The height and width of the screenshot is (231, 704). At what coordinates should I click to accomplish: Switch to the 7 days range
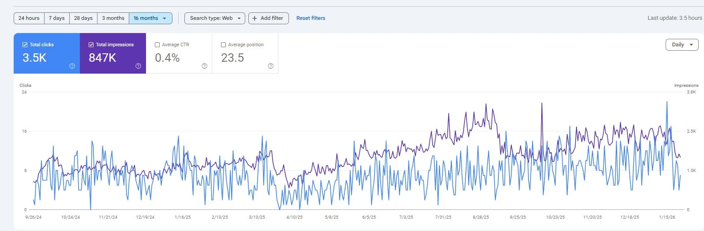point(56,18)
